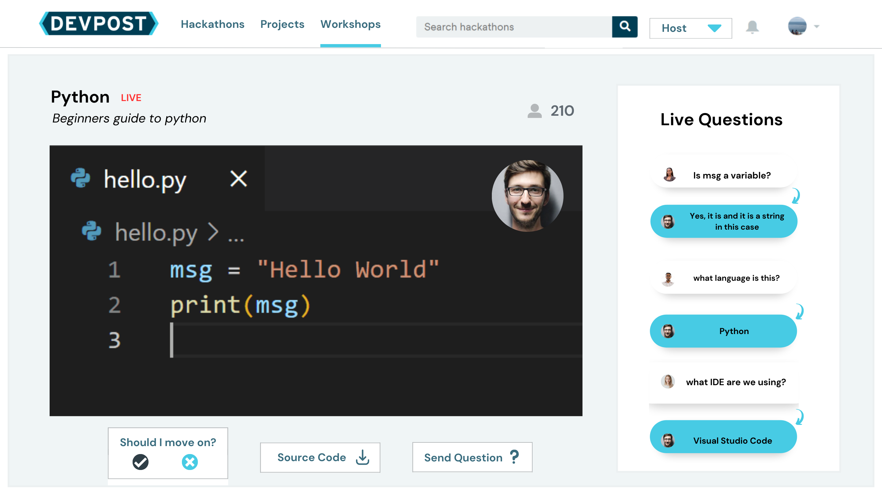The image size is (882, 496).
Task: Click the Send Question button
Action: pos(472,457)
